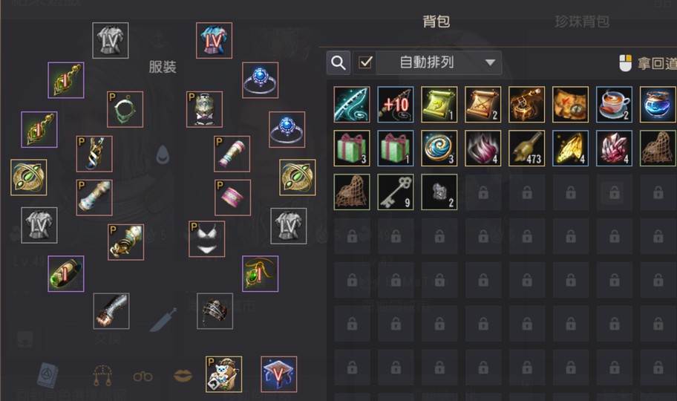Viewport: 677px width, 401px height.
Task: Select the underwear equipment slot
Action: (x=207, y=239)
